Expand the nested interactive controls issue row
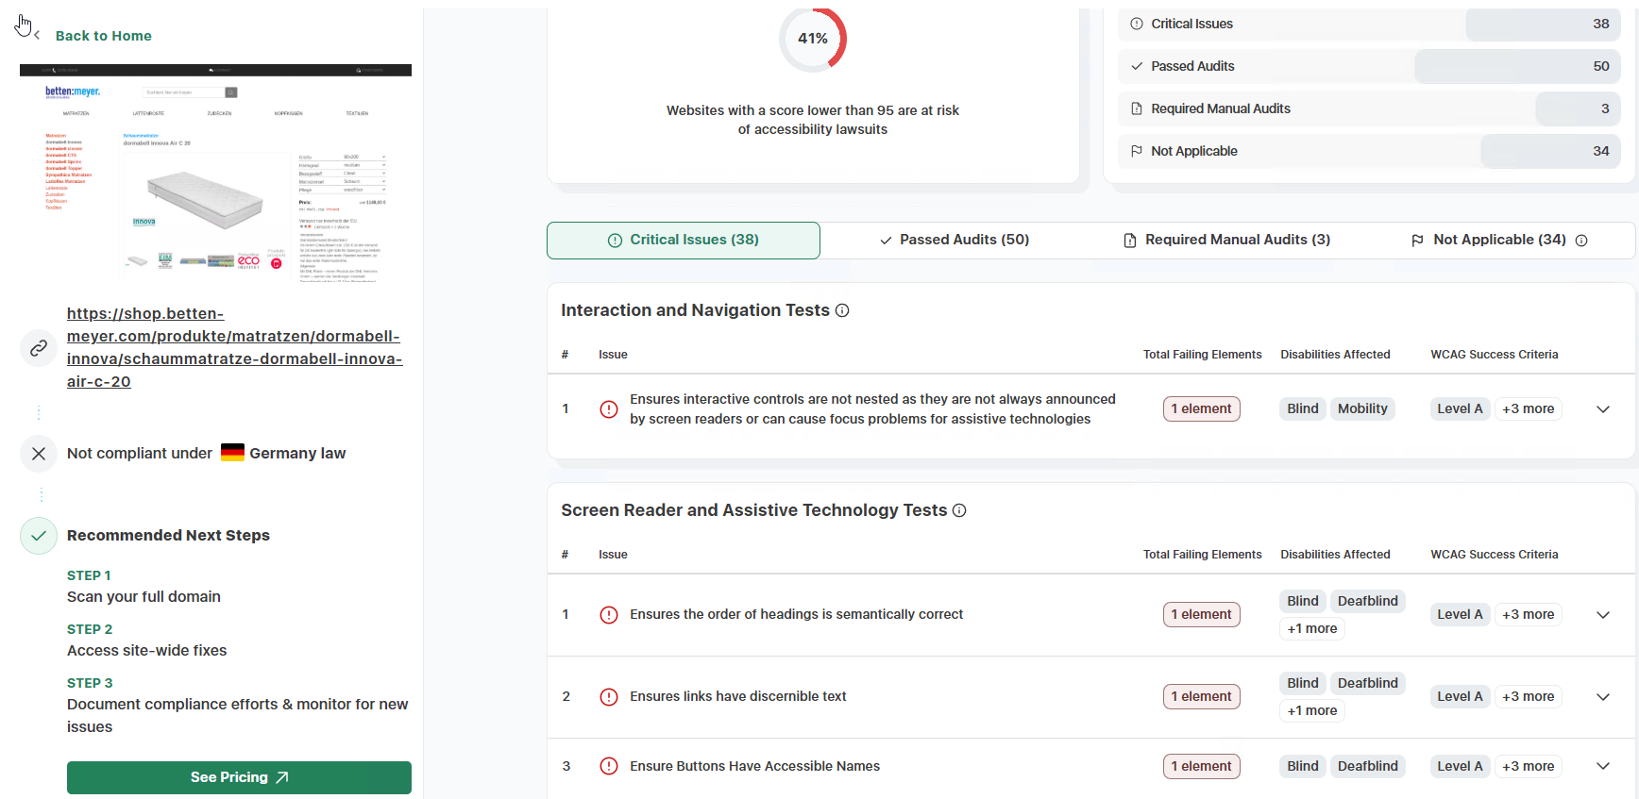Screen dimensions: 1639x799 [x=1602, y=409]
